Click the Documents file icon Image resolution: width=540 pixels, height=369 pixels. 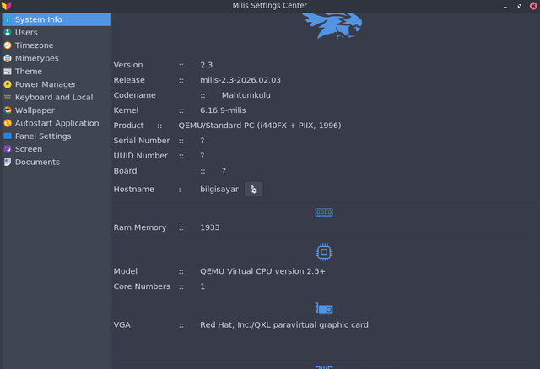[x=8, y=162]
